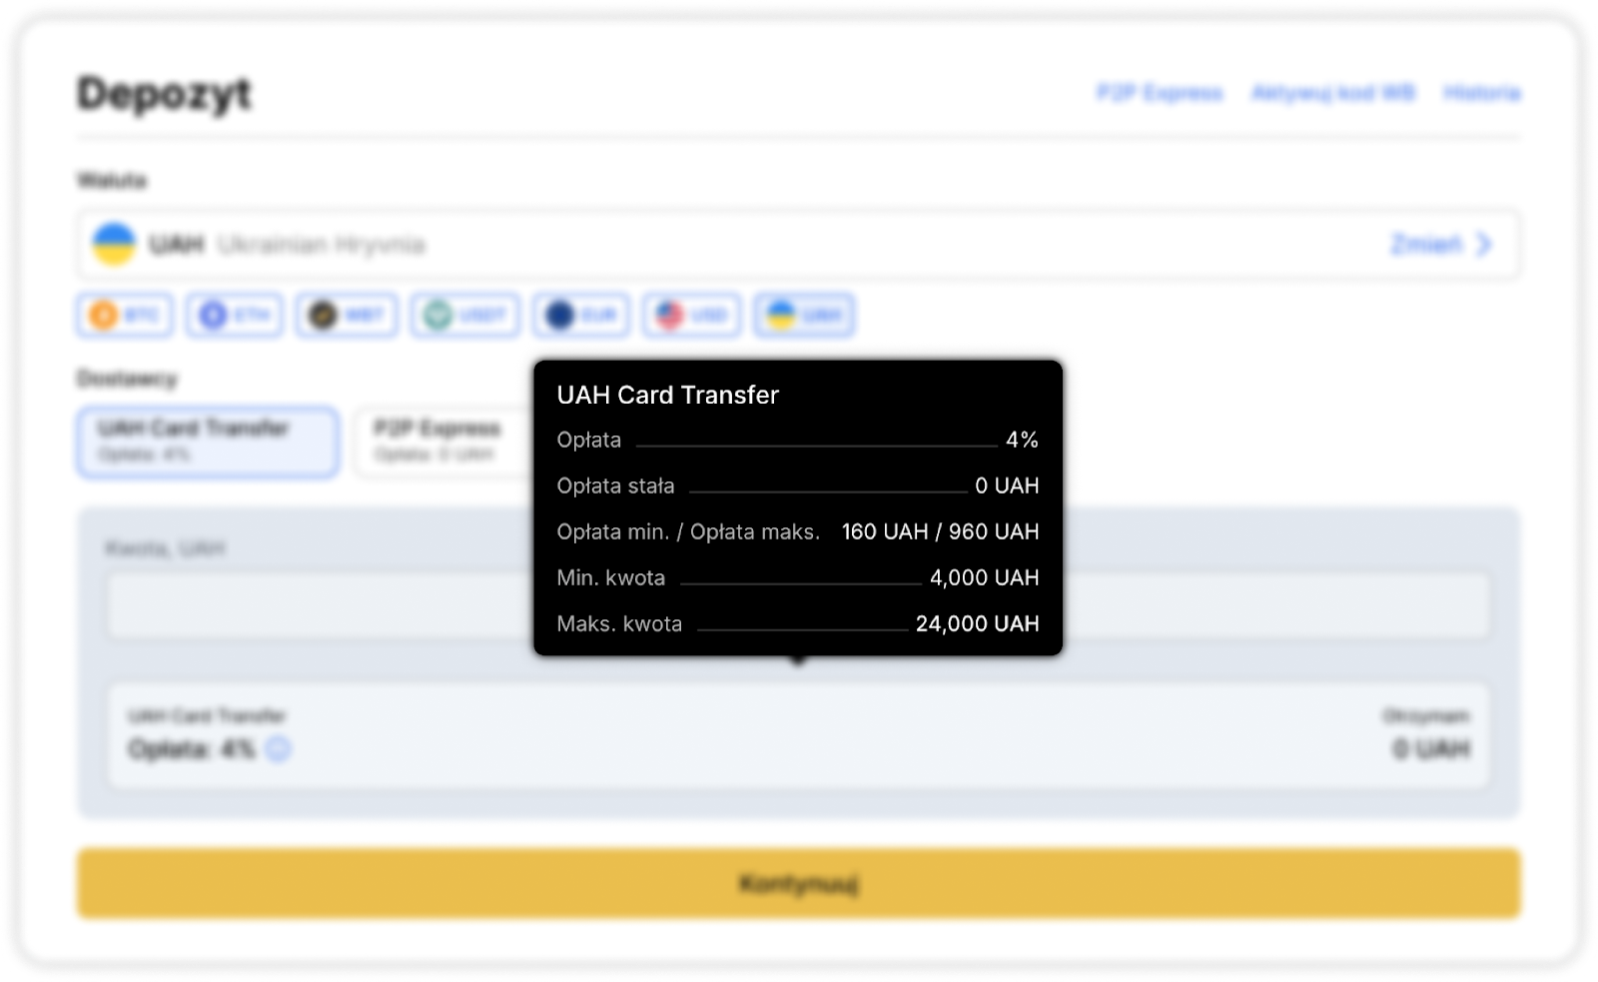Select the EUR currency chip
1598x982 pixels.
(580, 316)
